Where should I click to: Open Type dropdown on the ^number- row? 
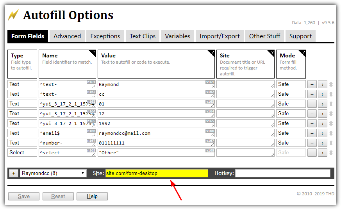(22, 143)
